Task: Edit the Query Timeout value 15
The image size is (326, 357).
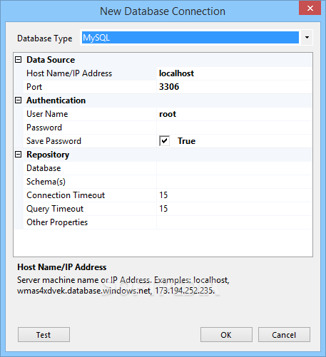Action: click(x=234, y=209)
